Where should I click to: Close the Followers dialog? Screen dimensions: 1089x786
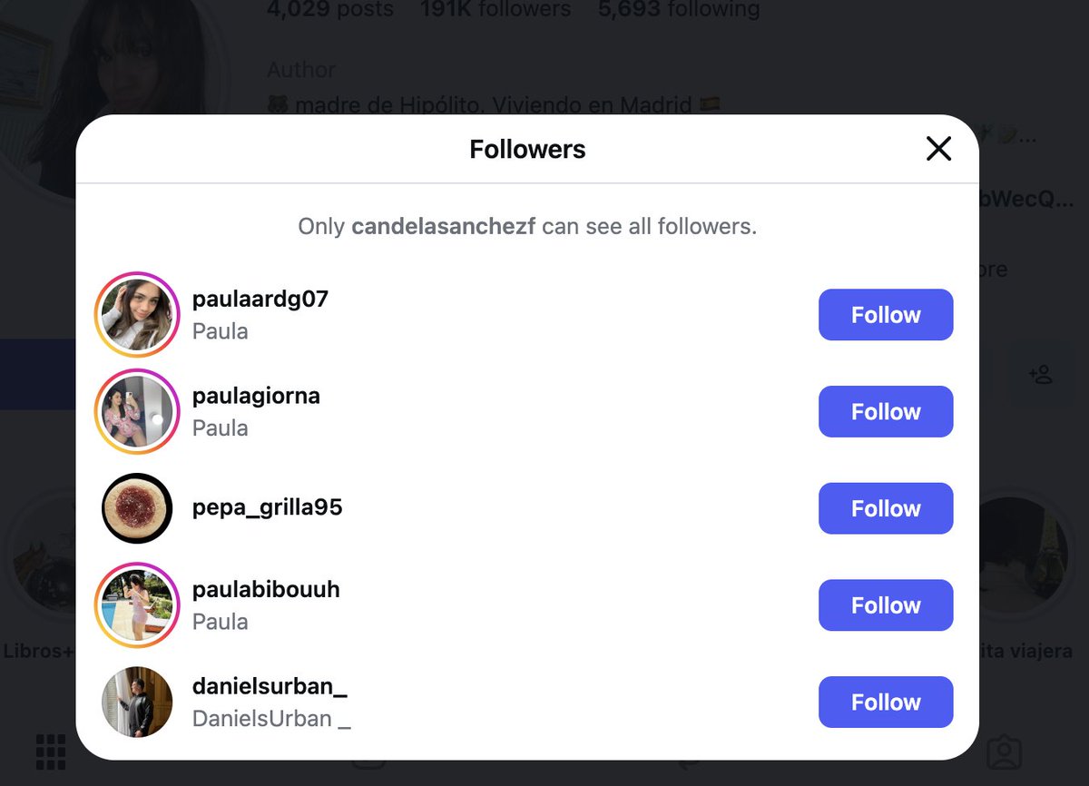(x=938, y=149)
